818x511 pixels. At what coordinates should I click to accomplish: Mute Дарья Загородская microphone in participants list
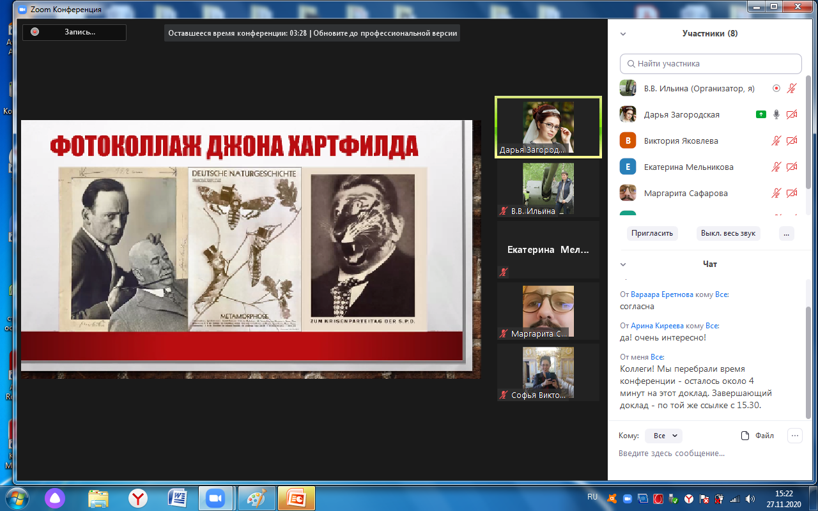(x=776, y=115)
